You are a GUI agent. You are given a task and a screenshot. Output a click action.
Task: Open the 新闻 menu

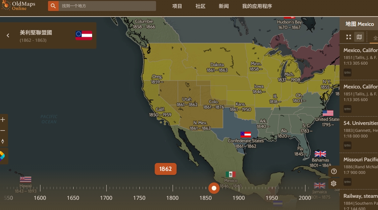coord(224,6)
